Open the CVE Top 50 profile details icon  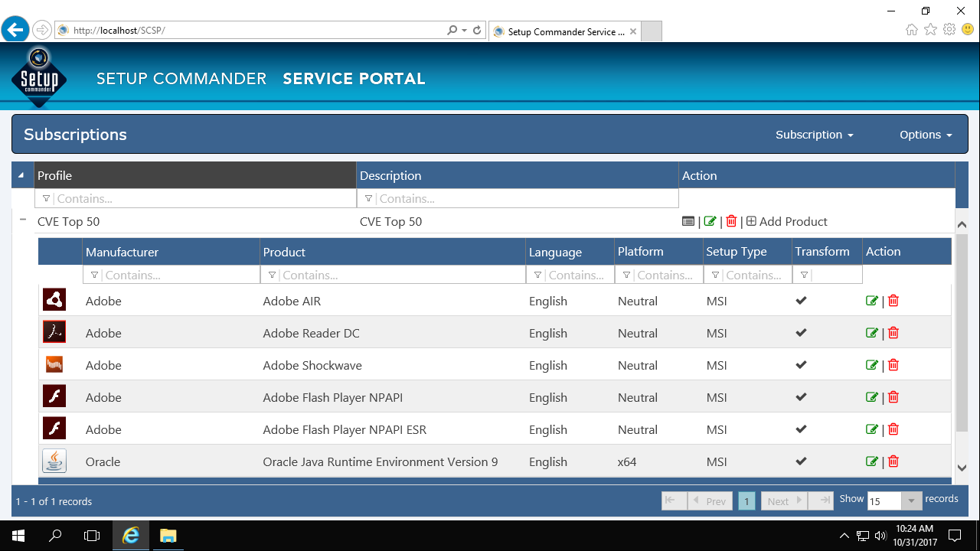pyautogui.click(x=688, y=221)
